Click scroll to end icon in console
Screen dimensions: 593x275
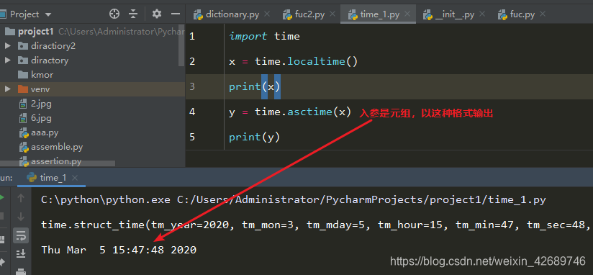coord(21,253)
